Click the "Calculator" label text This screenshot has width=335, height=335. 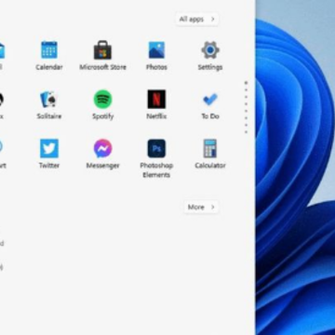tap(210, 166)
